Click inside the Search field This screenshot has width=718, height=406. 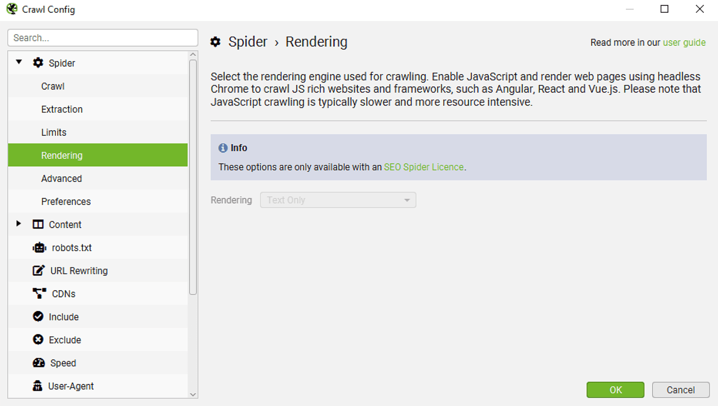pyautogui.click(x=102, y=37)
